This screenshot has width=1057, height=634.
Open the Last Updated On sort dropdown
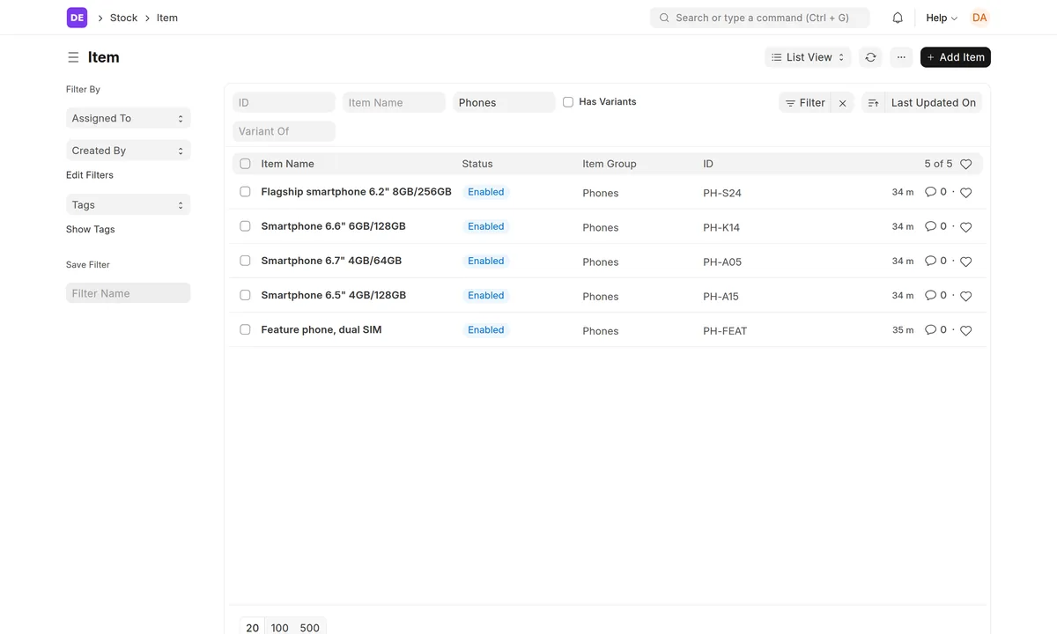coord(933,103)
